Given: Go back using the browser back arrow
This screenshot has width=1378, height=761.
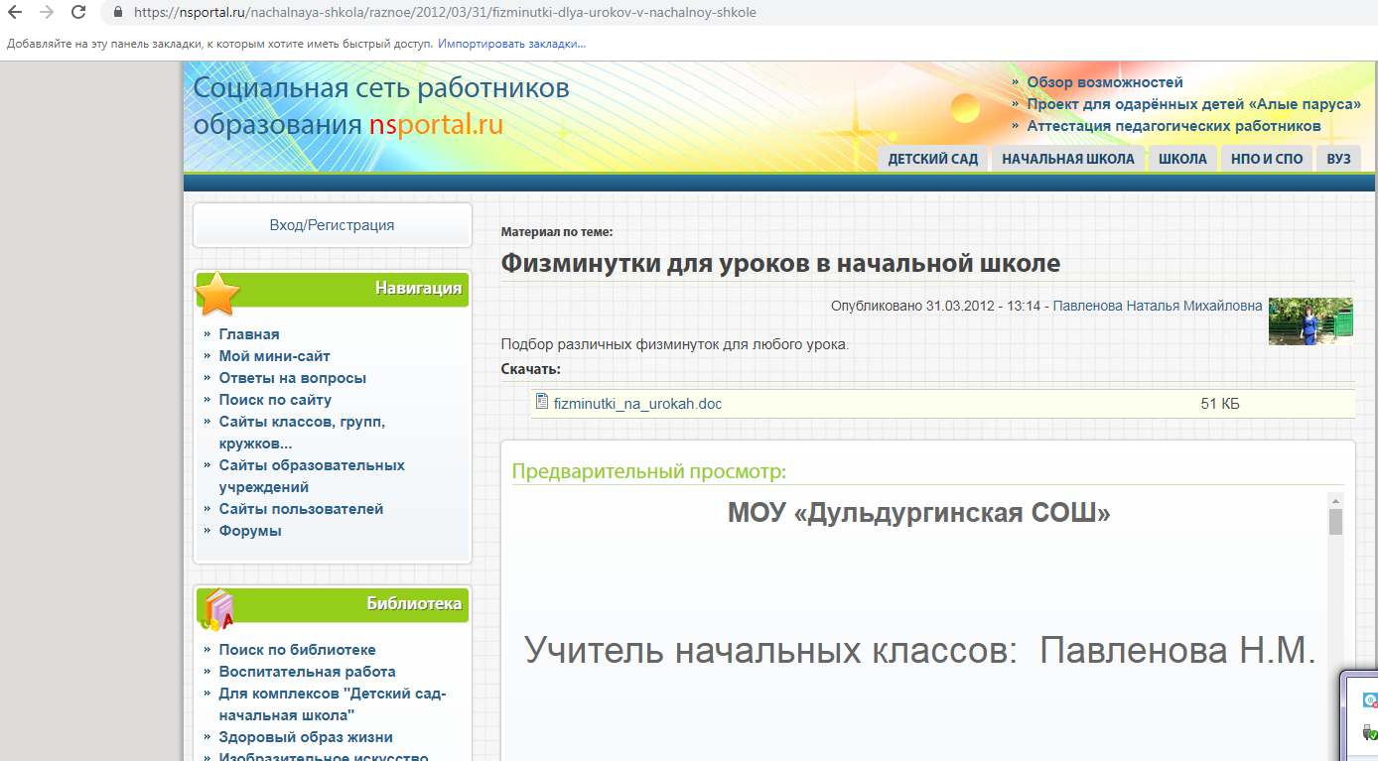Looking at the screenshot, I should click(x=15, y=13).
